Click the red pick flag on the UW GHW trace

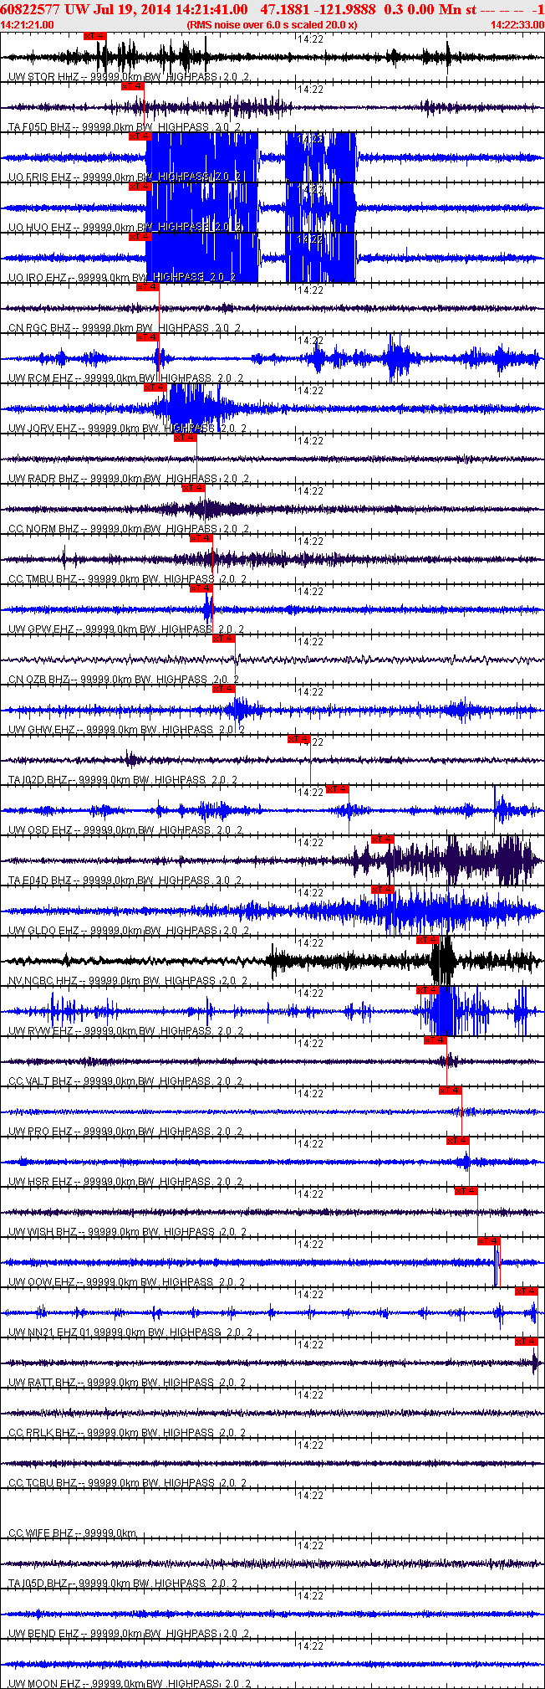[224, 689]
